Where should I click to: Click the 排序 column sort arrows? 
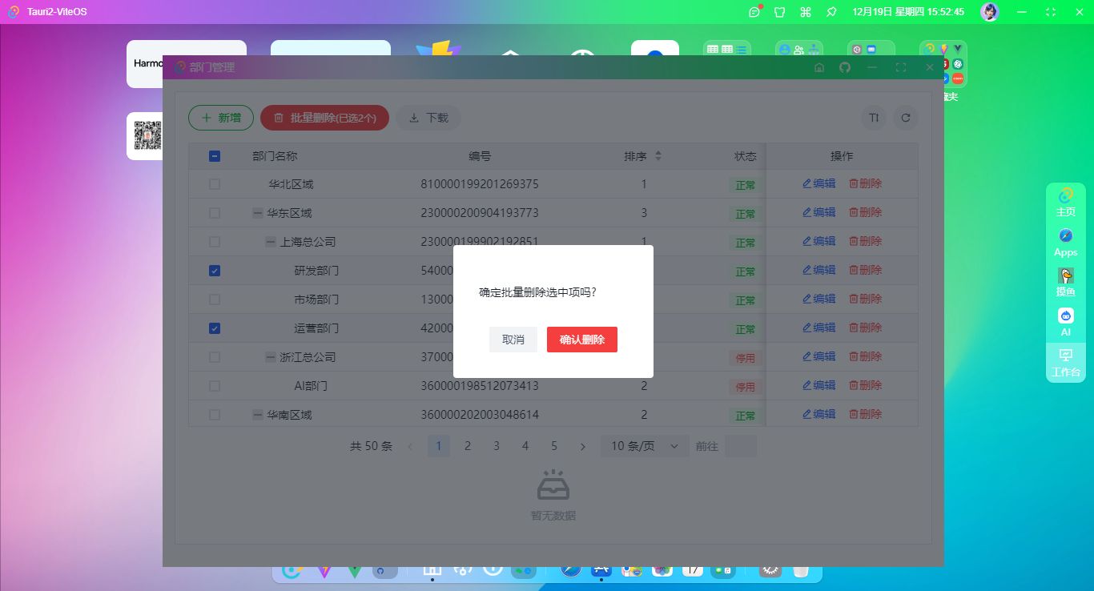point(658,156)
